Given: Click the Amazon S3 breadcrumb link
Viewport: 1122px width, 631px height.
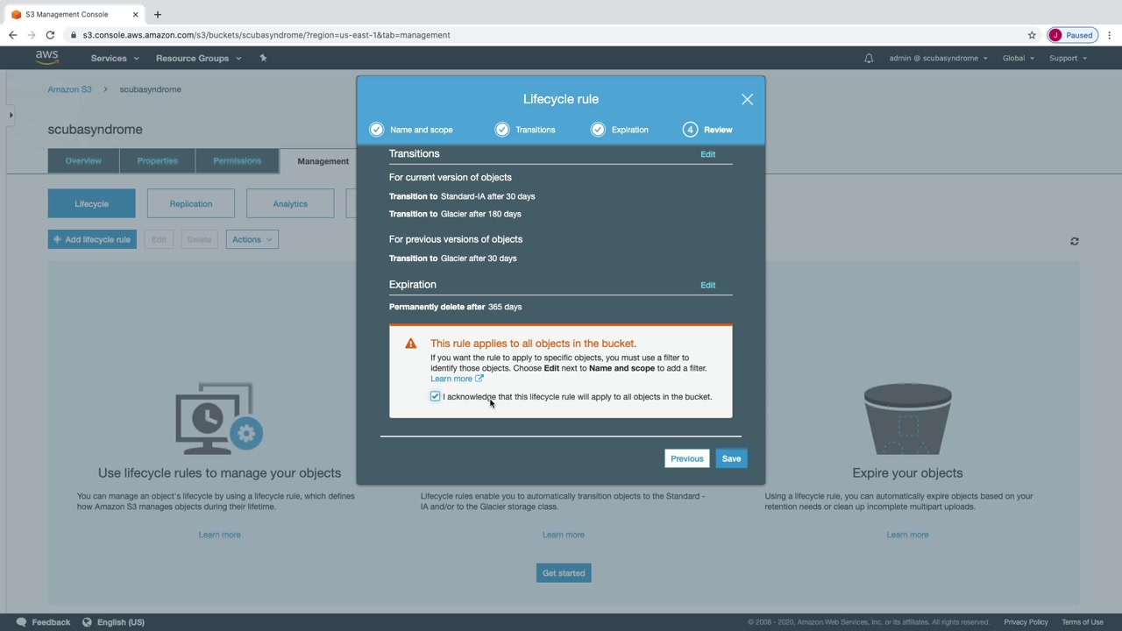Looking at the screenshot, I should pyautogui.click(x=69, y=89).
